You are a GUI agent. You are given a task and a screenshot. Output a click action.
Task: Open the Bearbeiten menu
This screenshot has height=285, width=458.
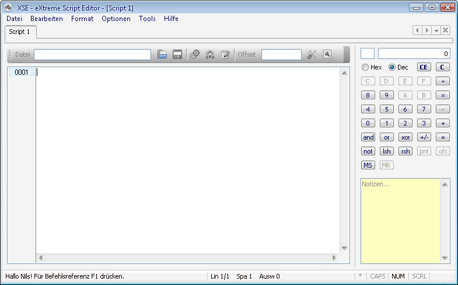pyautogui.click(x=47, y=19)
